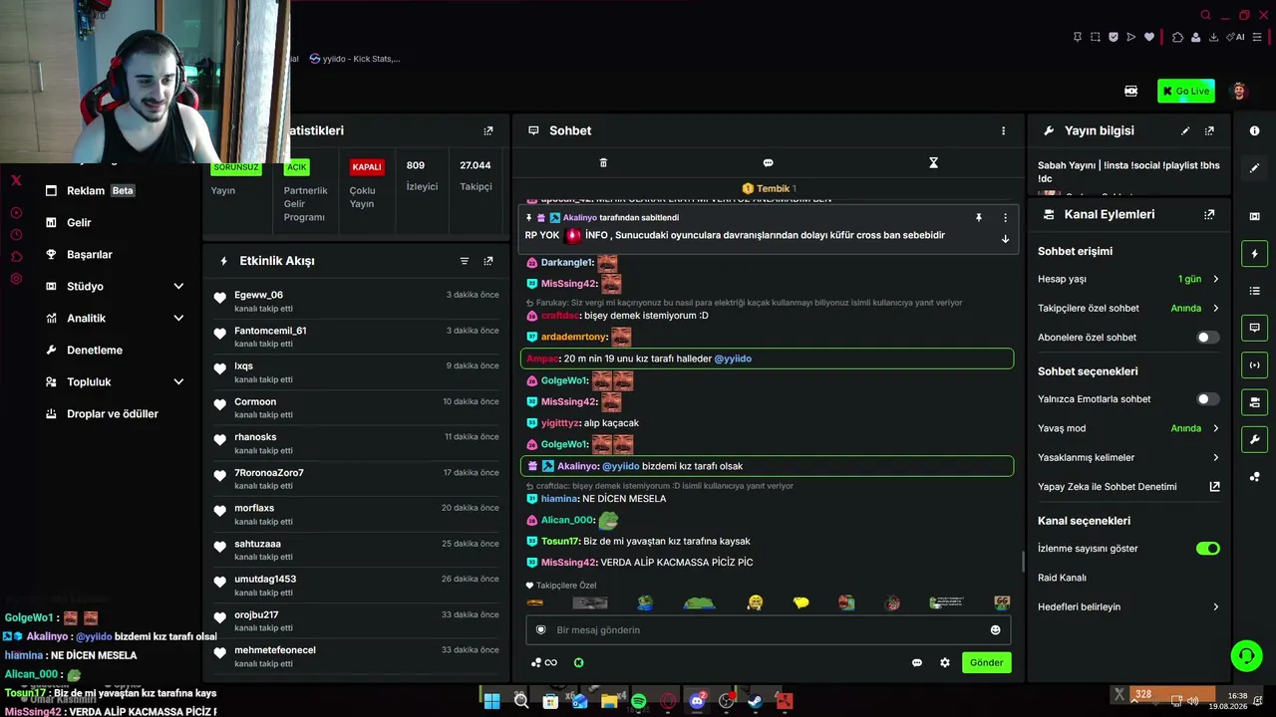Screen dimensions: 1276x717
Task: Open the pinned message three-dot menu
Action: click(1005, 217)
